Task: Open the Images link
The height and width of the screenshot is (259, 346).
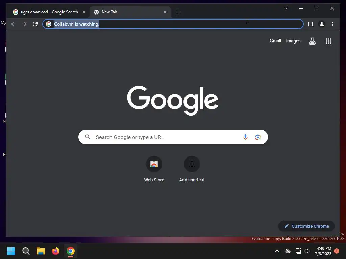Action: point(293,41)
